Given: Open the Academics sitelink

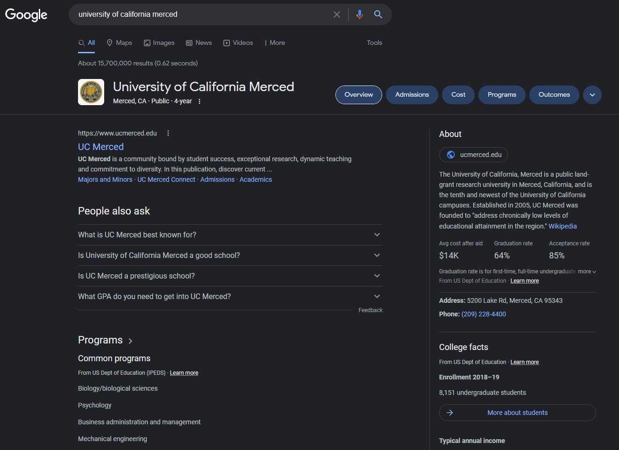Looking at the screenshot, I should pyautogui.click(x=256, y=179).
